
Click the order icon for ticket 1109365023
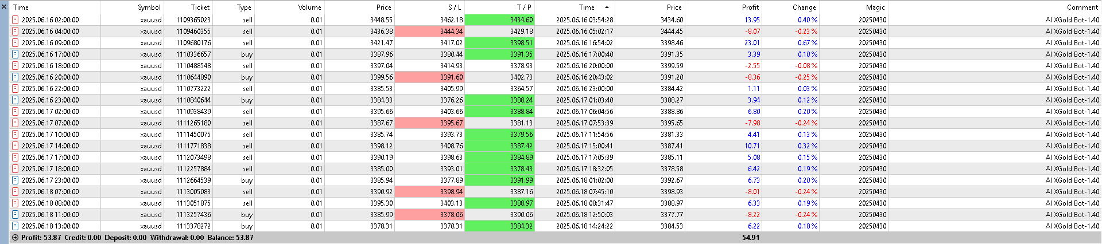15,19
